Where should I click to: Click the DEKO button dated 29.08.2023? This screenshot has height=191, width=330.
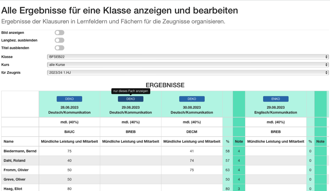click(x=131, y=99)
